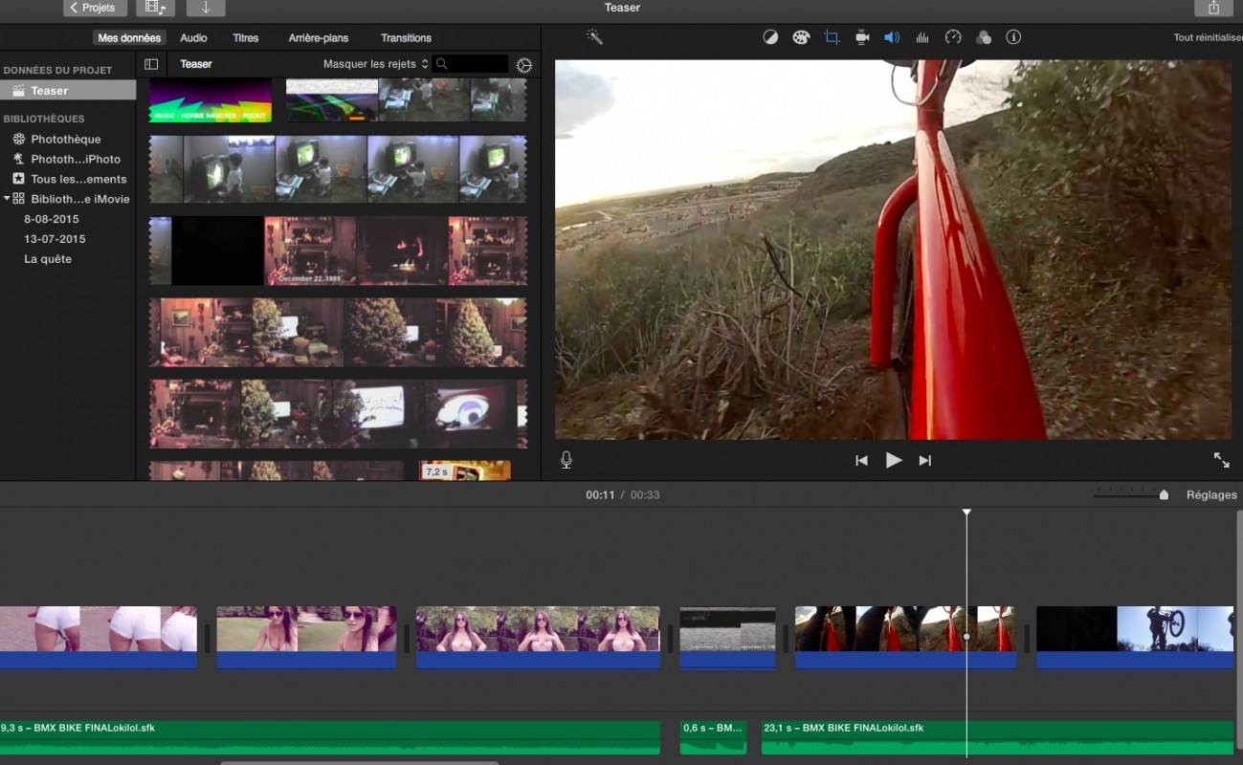Go back to Projets
The width and height of the screenshot is (1243, 765).
coord(95,8)
